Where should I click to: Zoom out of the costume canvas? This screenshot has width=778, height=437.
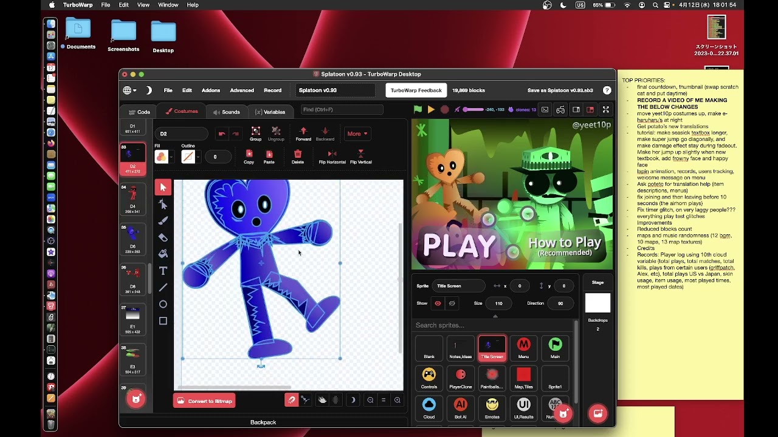(370, 400)
